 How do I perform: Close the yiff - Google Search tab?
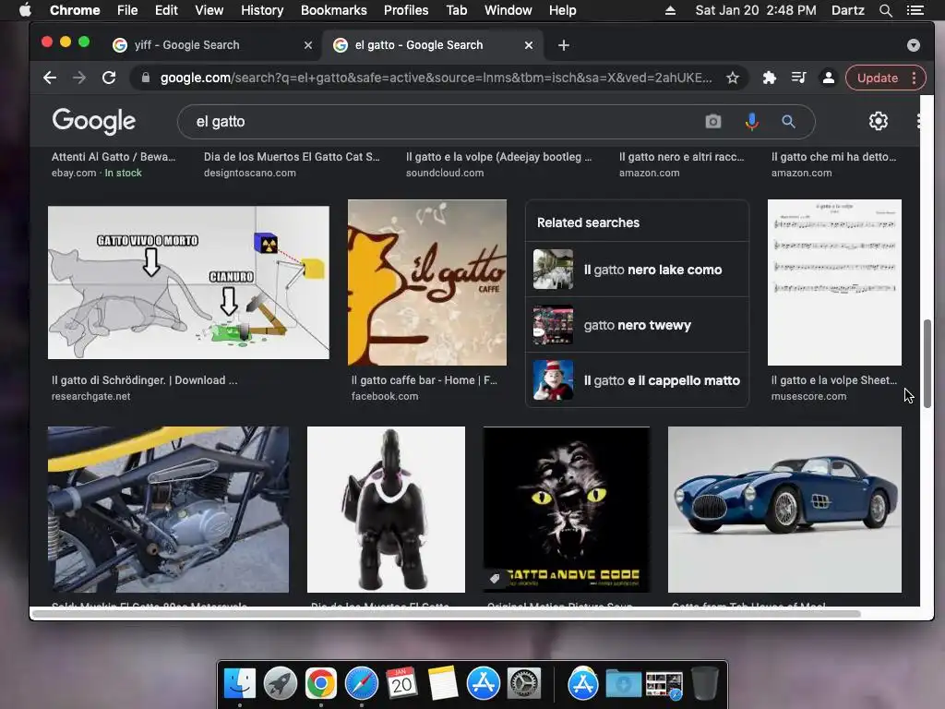click(x=308, y=45)
